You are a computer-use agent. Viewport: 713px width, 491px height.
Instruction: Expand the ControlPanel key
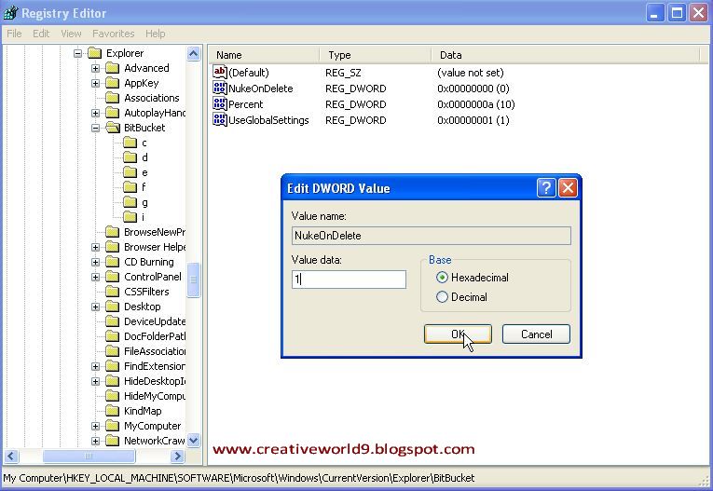pyautogui.click(x=95, y=277)
